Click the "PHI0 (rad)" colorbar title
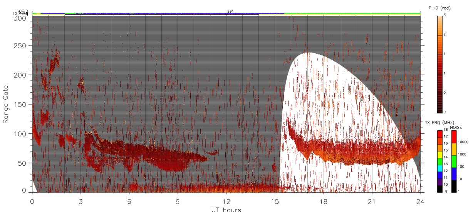This screenshot has width=473, height=218. tap(439, 8)
